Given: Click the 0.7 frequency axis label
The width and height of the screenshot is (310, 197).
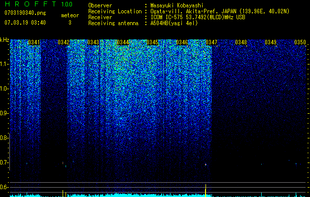Looking at the screenshot, I should tap(4, 163).
